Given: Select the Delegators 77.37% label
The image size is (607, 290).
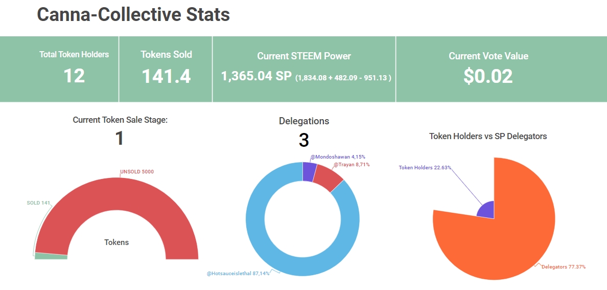Looking at the screenshot, I should (x=563, y=267).
